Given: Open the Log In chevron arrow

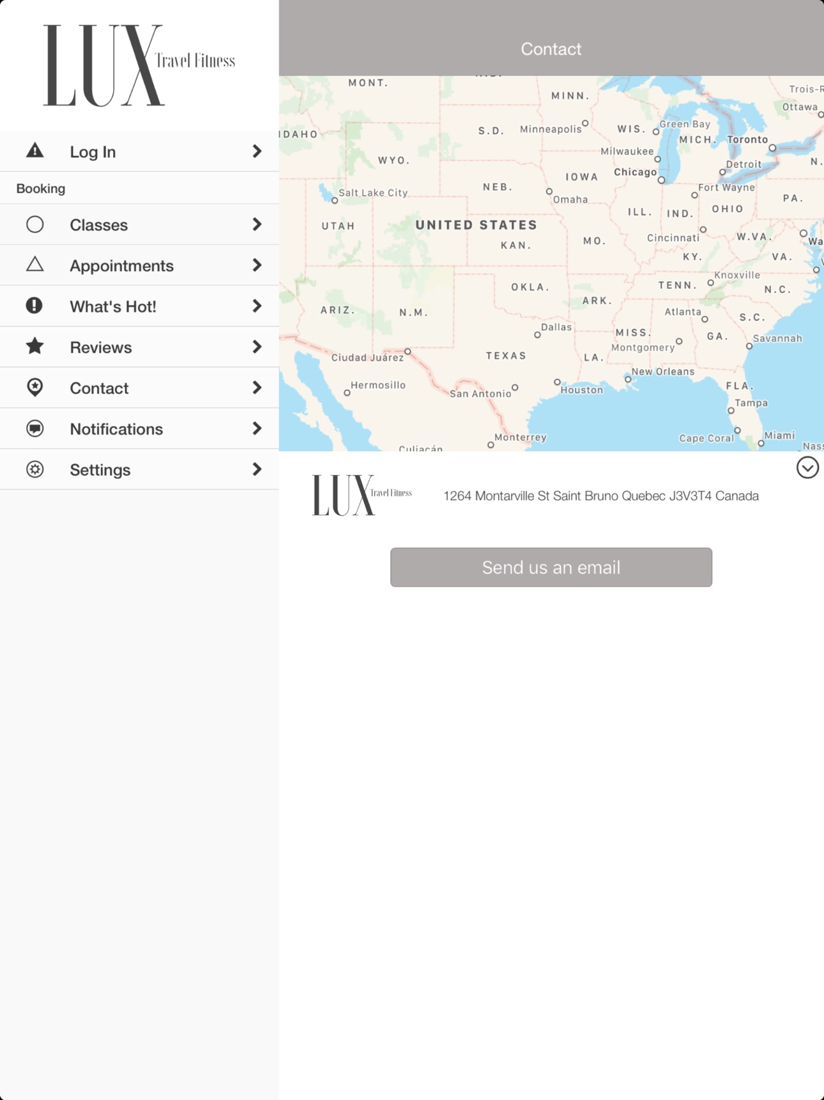Looking at the screenshot, I should pos(257,151).
